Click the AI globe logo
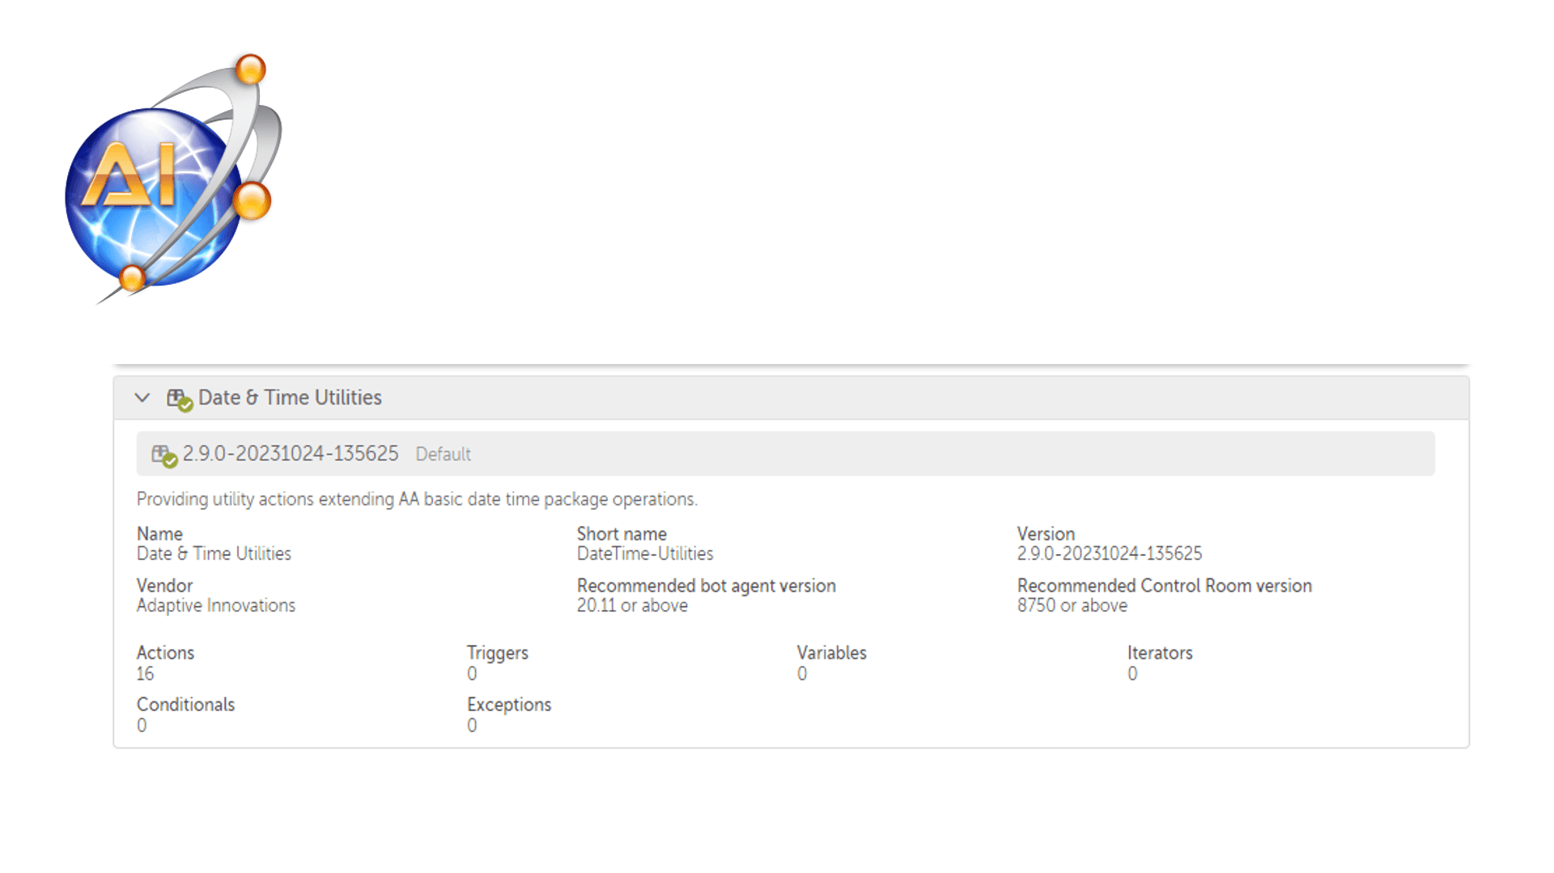Screen dimensions: 1554x873 173,179
